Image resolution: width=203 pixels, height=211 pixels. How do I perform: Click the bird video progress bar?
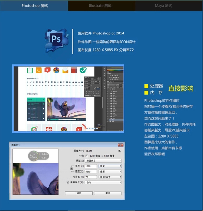pyautogui.click(x=63, y=119)
